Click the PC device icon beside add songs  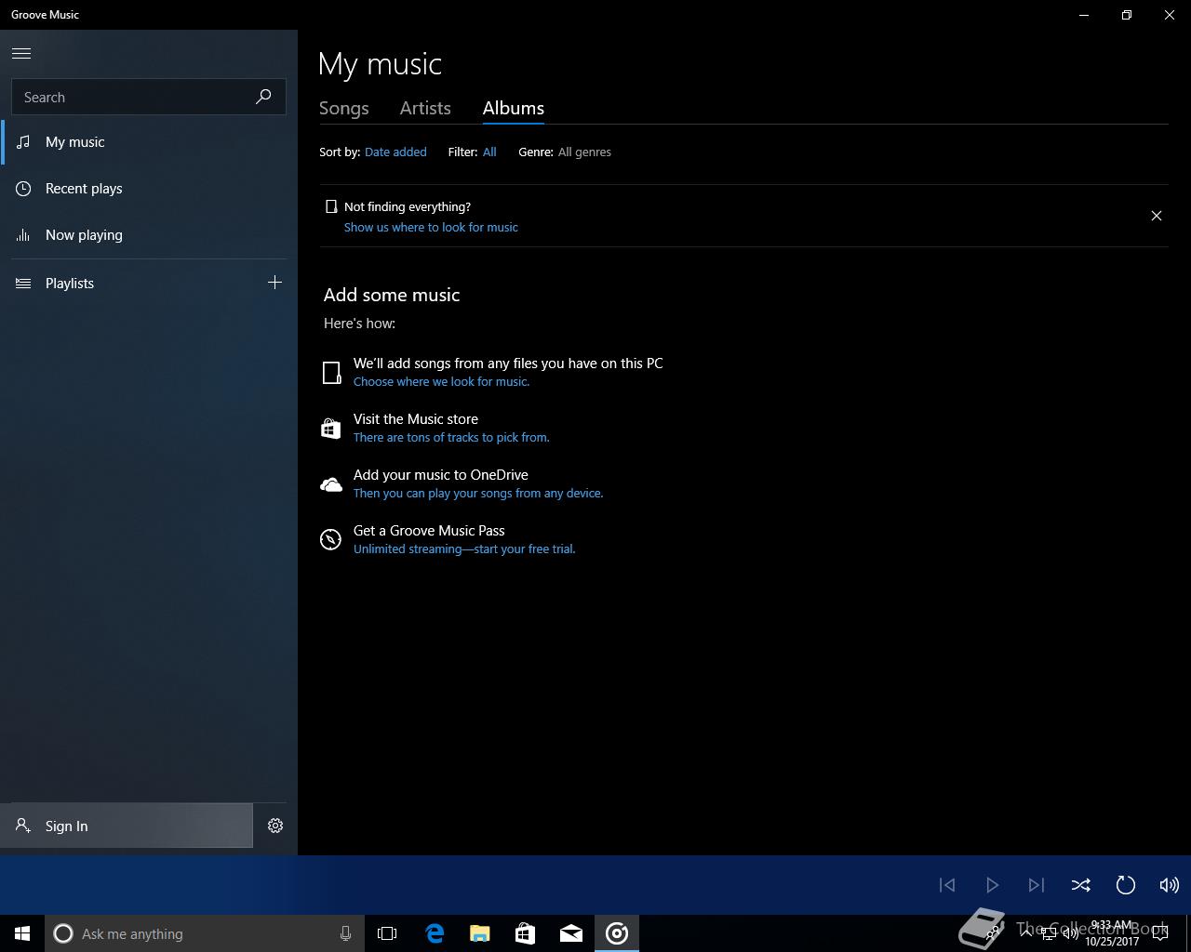(x=331, y=373)
